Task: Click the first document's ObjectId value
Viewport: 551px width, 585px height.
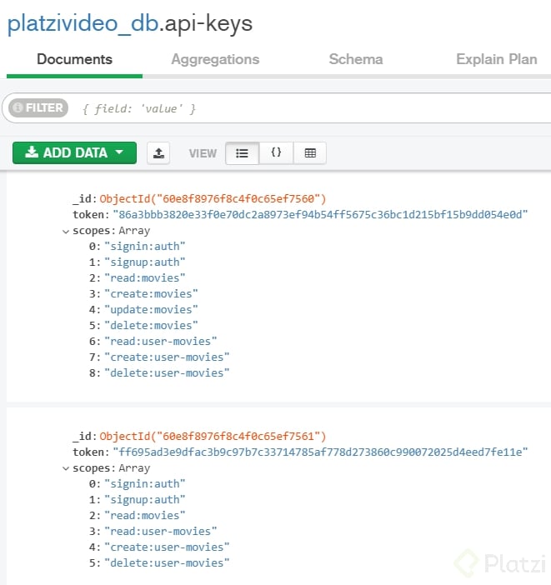Action: tap(213, 199)
